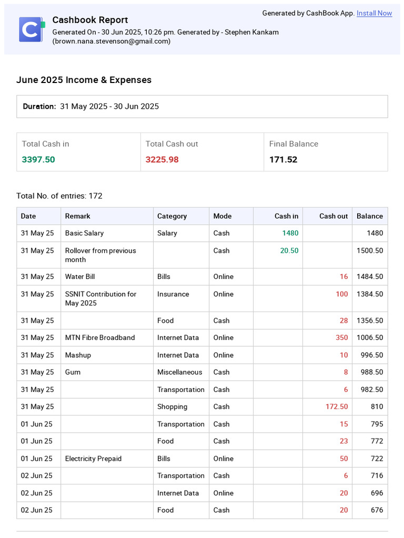Screen dimensions: 404x538
Task: Click the Duration 31 May 2025 - 30 Jun 2025 box
Action: [x=202, y=106]
